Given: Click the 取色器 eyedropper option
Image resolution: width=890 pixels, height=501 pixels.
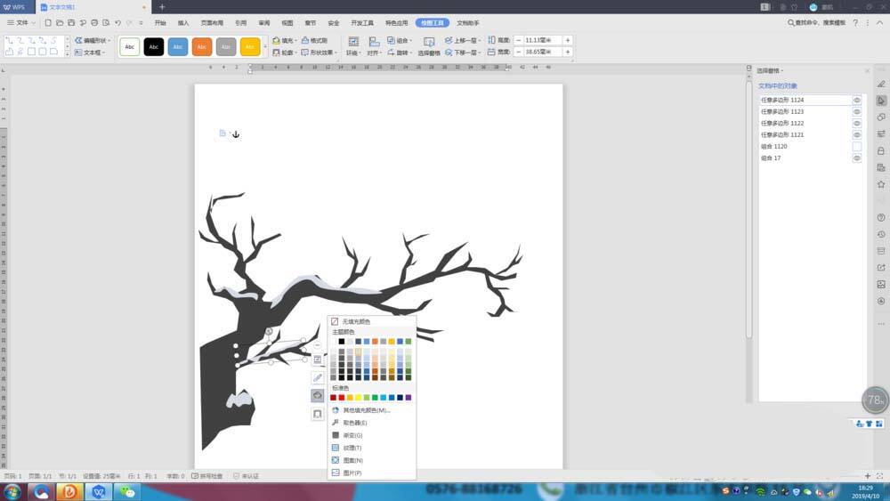Looking at the screenshot, I should (x=354, y=423).
